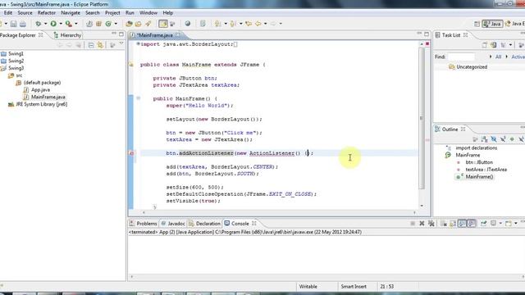Open the Debug button dropdown arrow

click(46, 24)
